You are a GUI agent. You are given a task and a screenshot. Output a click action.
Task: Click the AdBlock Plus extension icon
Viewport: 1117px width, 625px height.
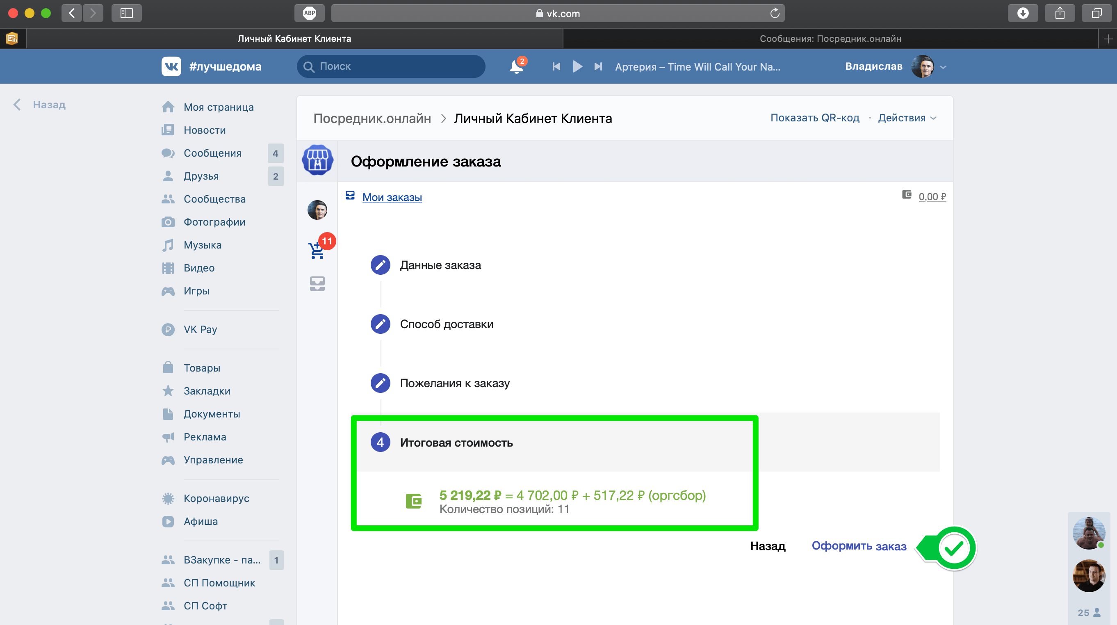(x=309, y=13)
